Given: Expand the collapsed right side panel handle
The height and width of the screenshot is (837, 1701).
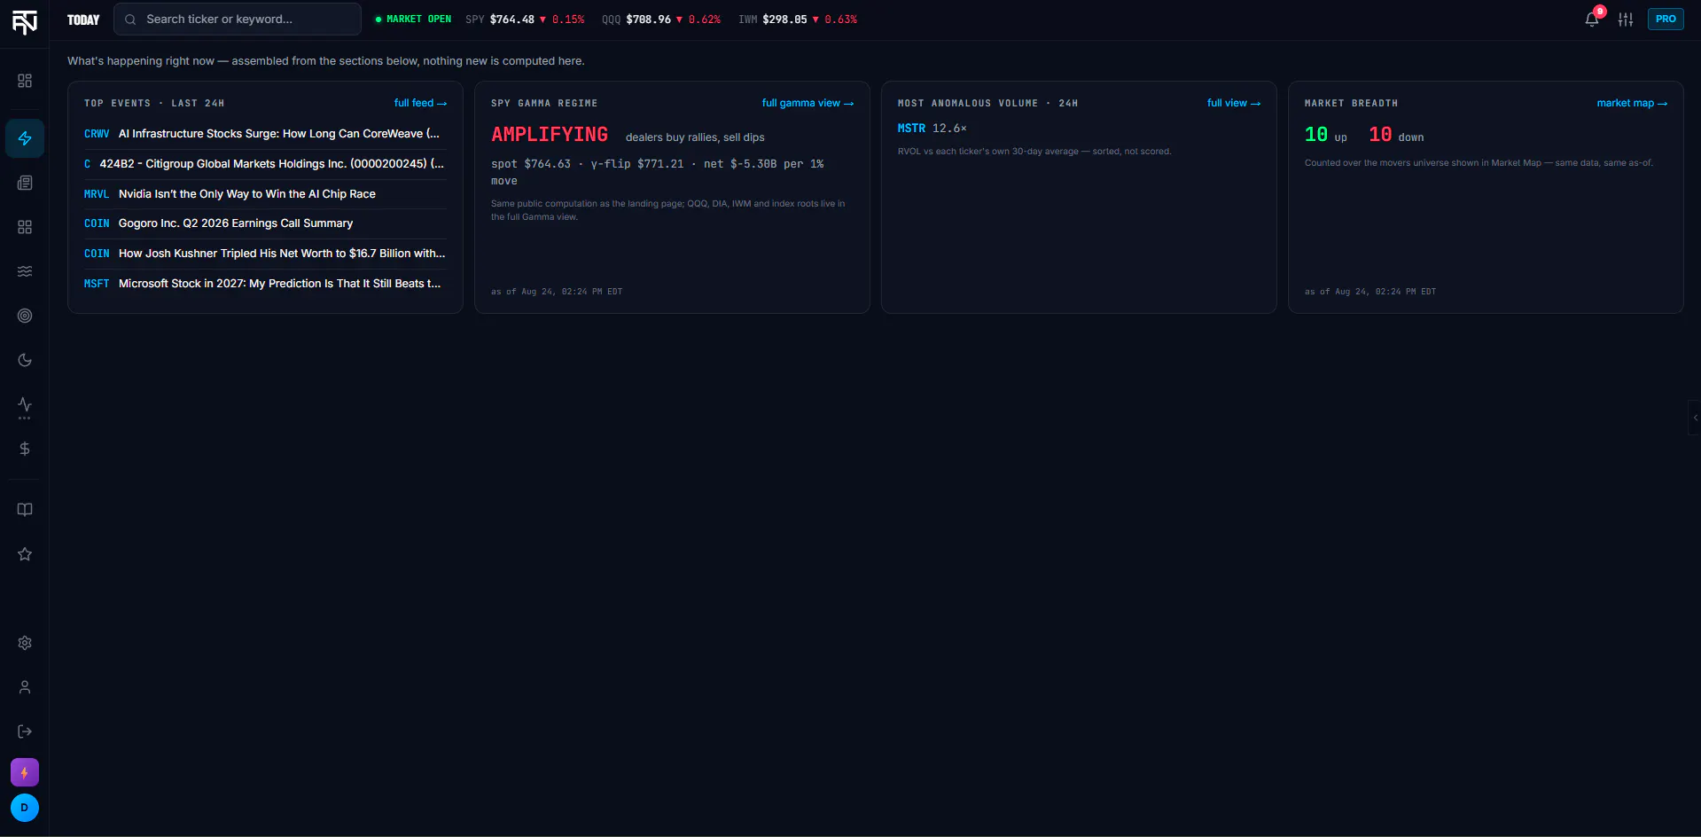Looking at the screenshot, I should [1695, 418].
